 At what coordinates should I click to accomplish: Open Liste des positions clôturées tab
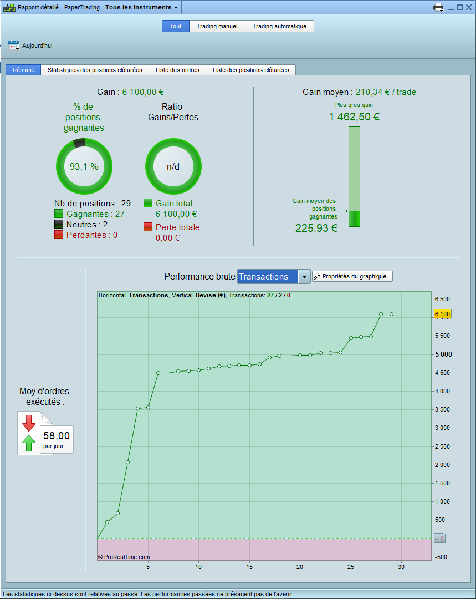point(251,70)
